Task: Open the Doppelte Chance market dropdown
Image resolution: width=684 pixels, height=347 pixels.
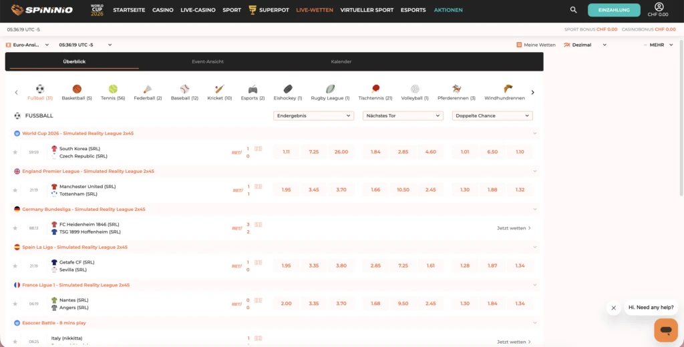Action: pyautogui.click(x=492, y=116)
